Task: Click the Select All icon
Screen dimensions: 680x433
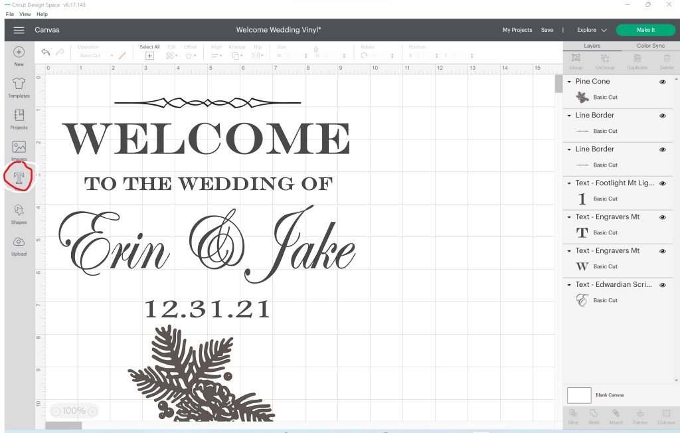Action: (149, 56)
